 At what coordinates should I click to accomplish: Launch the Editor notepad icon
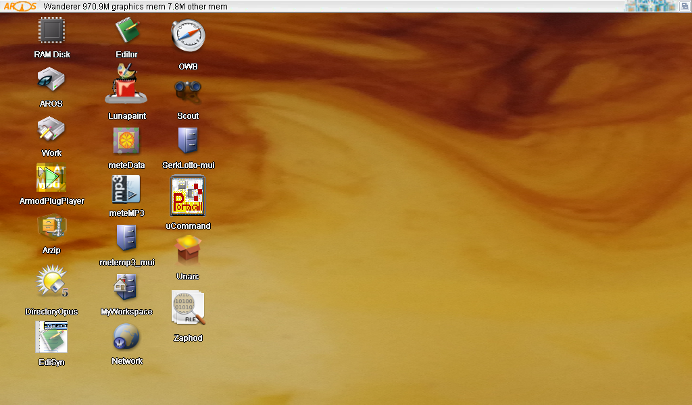127,30
